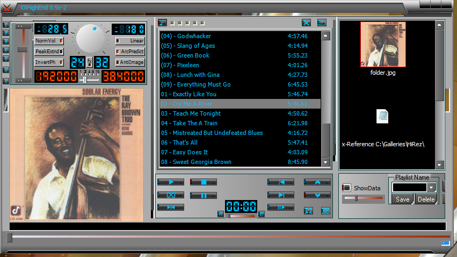Delete the playlist with Delete button
This screenshot has height=257, width=457.
point(426,199)
